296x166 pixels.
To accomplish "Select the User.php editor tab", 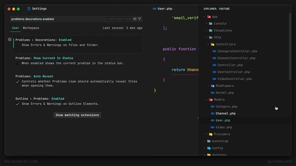I will [163, 9].
